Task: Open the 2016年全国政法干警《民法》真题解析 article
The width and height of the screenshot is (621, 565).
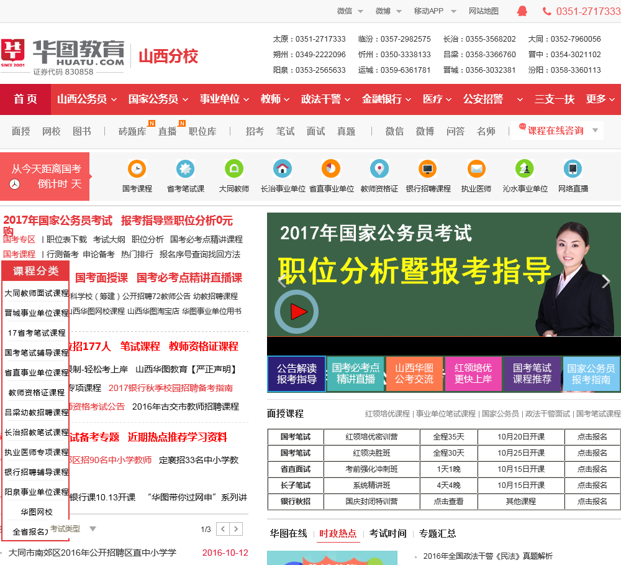Action: pos(487,556)
